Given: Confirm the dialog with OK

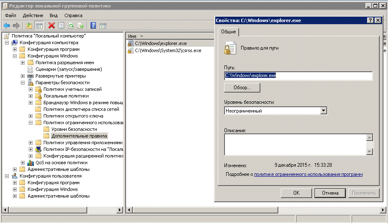Looking at the screenshot, I should pyautogui.click(x=296, y=193).
